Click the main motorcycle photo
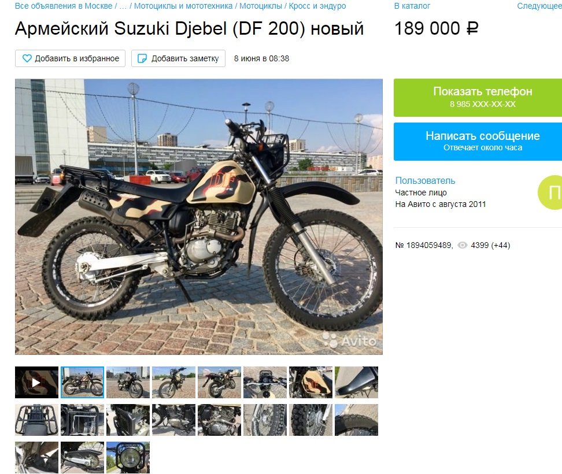This screenshot has height=474, width=562. (199, 217)
